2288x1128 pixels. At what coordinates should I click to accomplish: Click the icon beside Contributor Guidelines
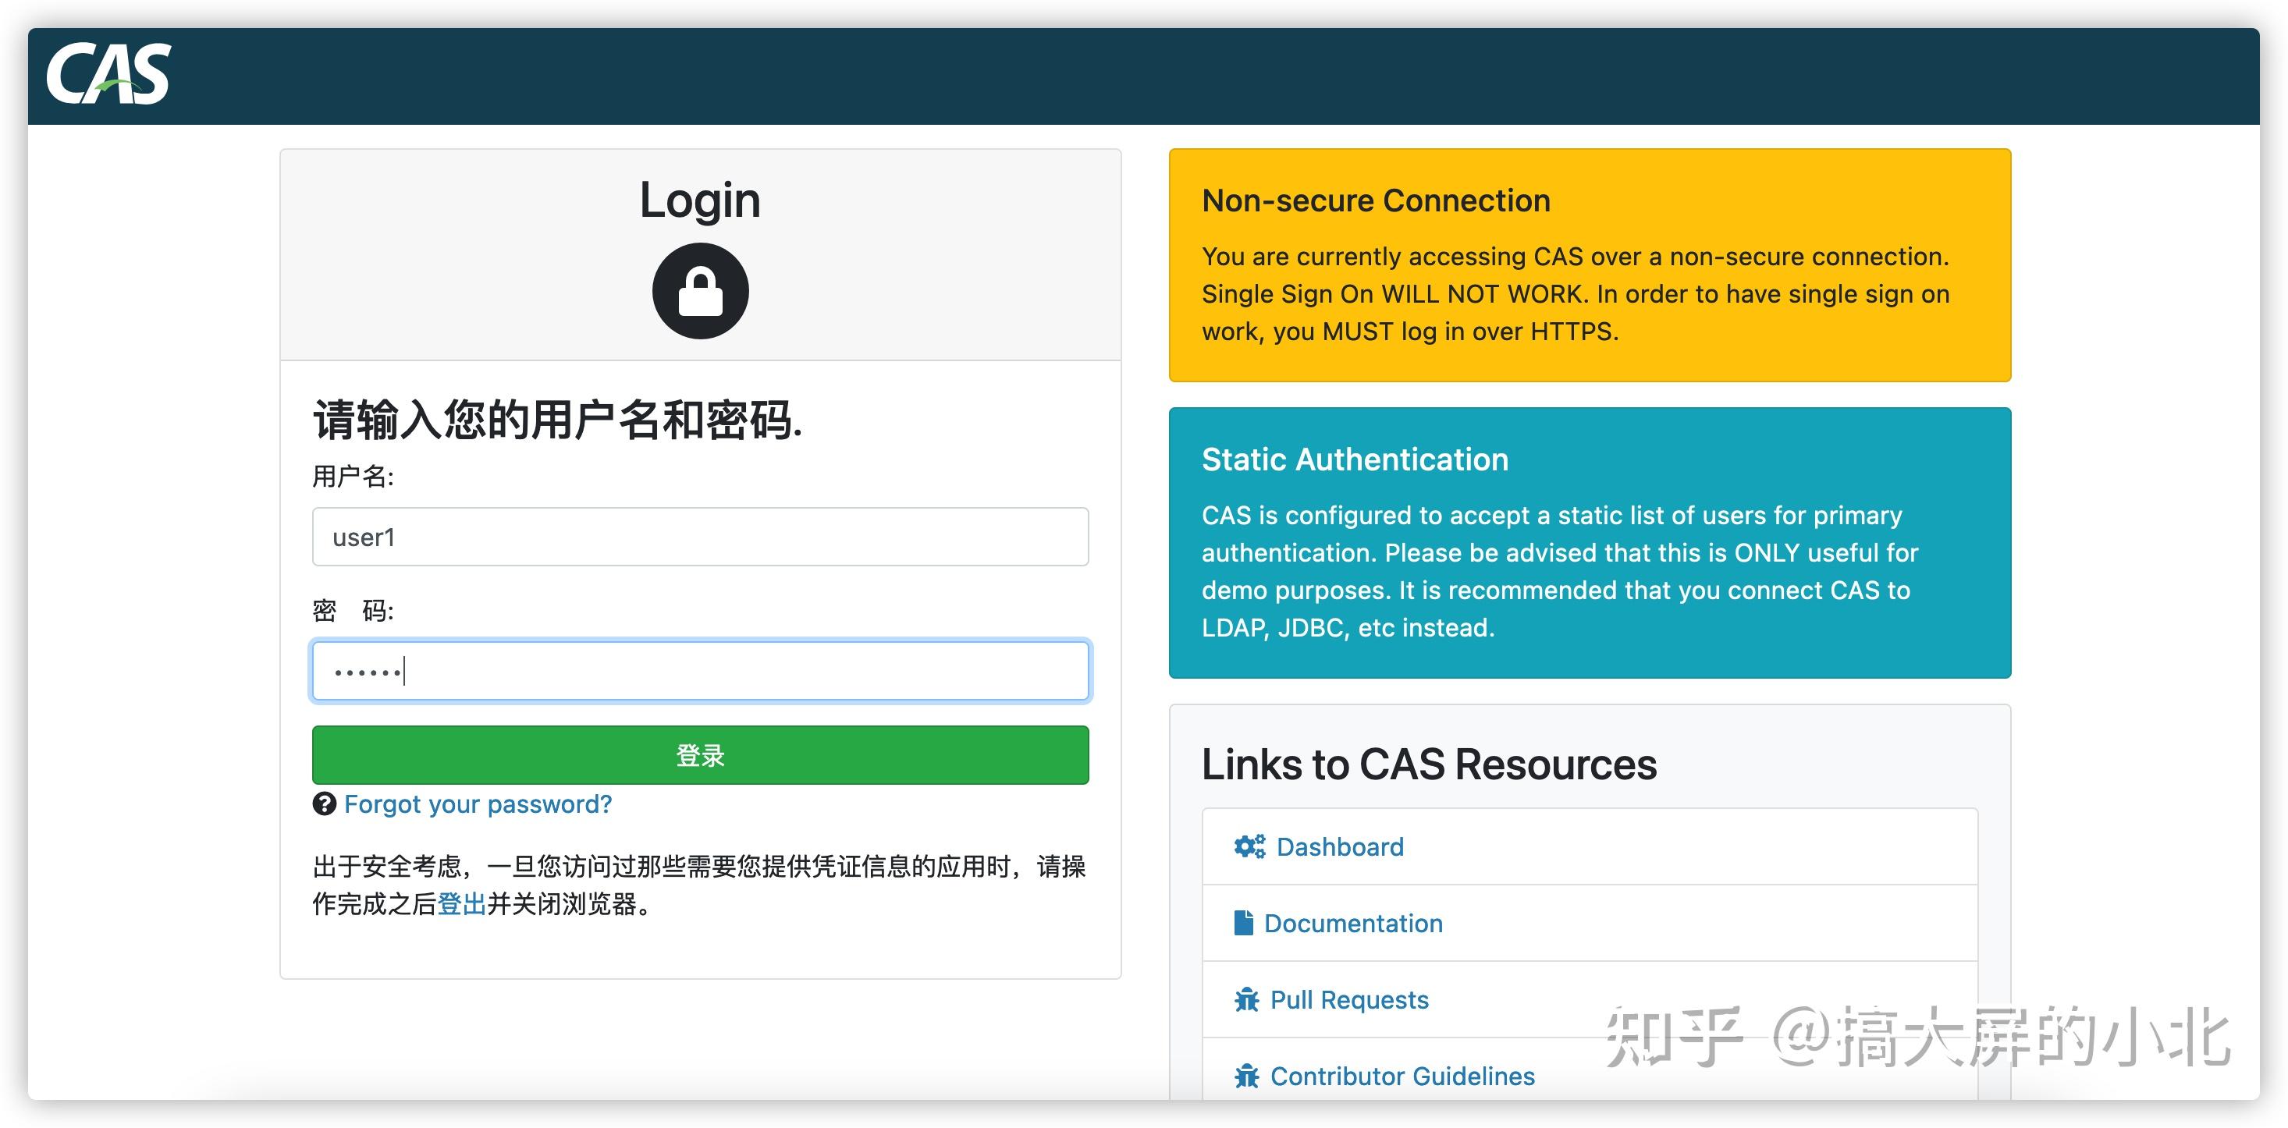tap(1245, 1075)
